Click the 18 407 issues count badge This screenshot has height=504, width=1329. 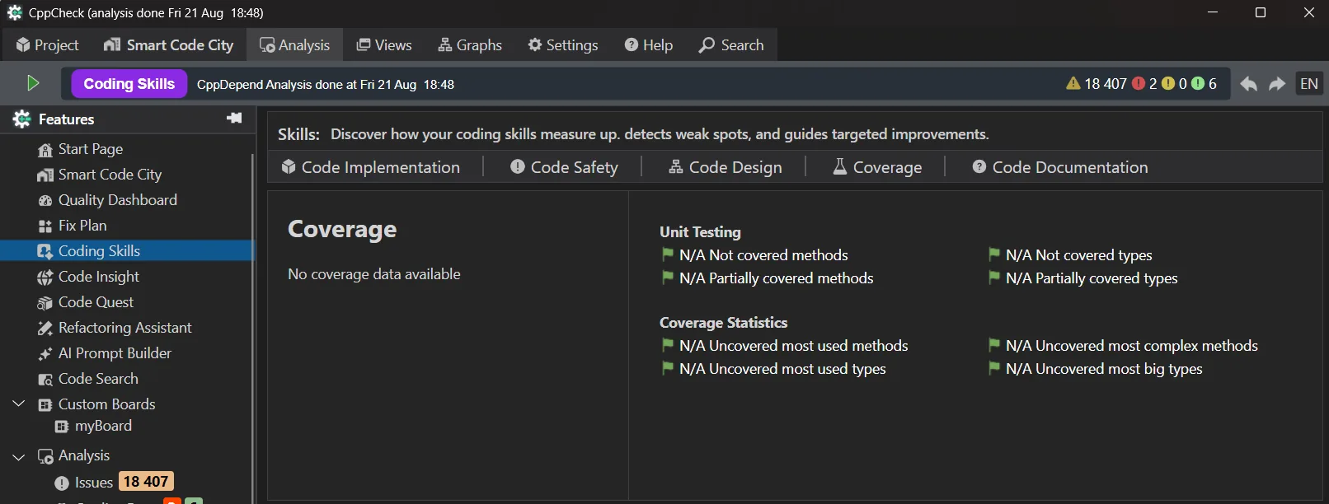point(146,482)
